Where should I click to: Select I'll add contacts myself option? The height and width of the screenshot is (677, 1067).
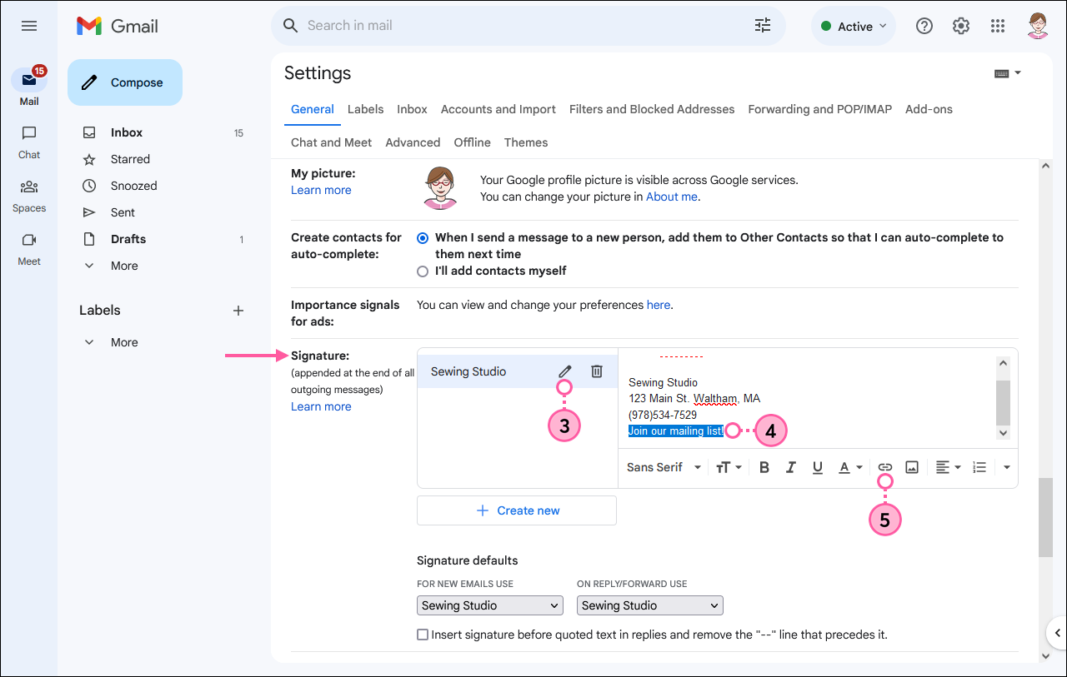pyautogui.click(x=423, y=271)
